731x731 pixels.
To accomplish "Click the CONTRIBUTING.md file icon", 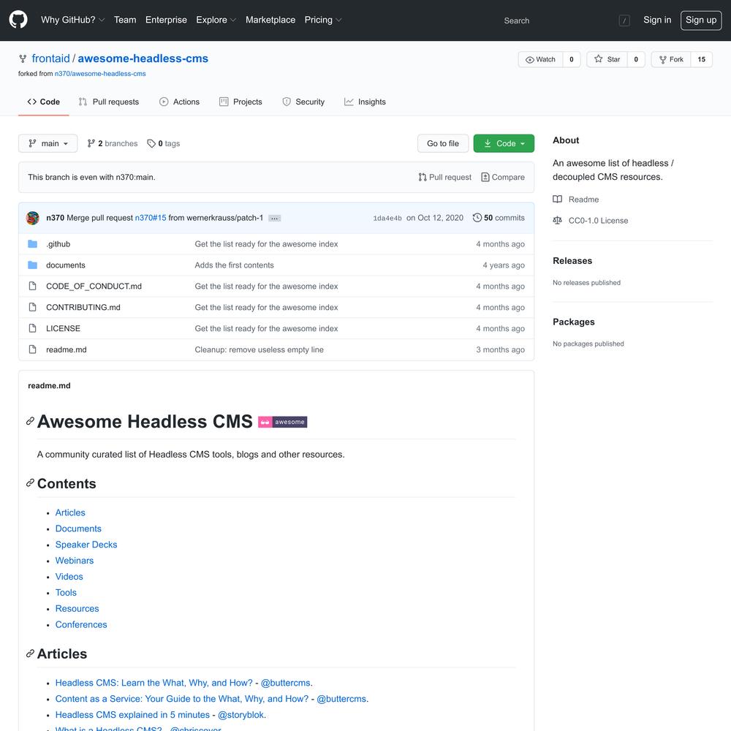I will click(x=33, y=307).
